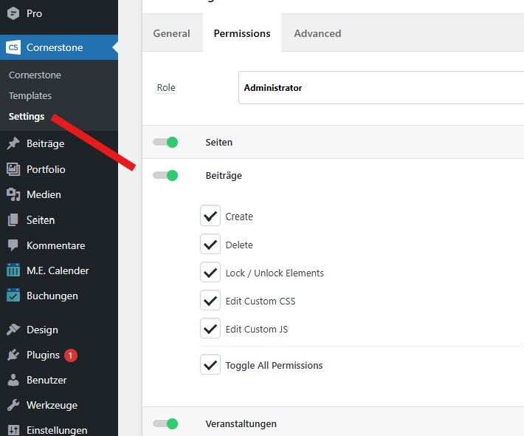Click the Pro hexagon icon in sidebar
The image size is (524, 436).
(x=13, y=13)
